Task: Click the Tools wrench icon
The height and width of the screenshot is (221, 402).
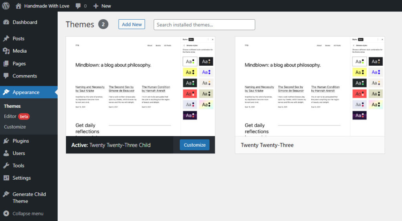Action: pyautogui.click(x=6, y=166)
